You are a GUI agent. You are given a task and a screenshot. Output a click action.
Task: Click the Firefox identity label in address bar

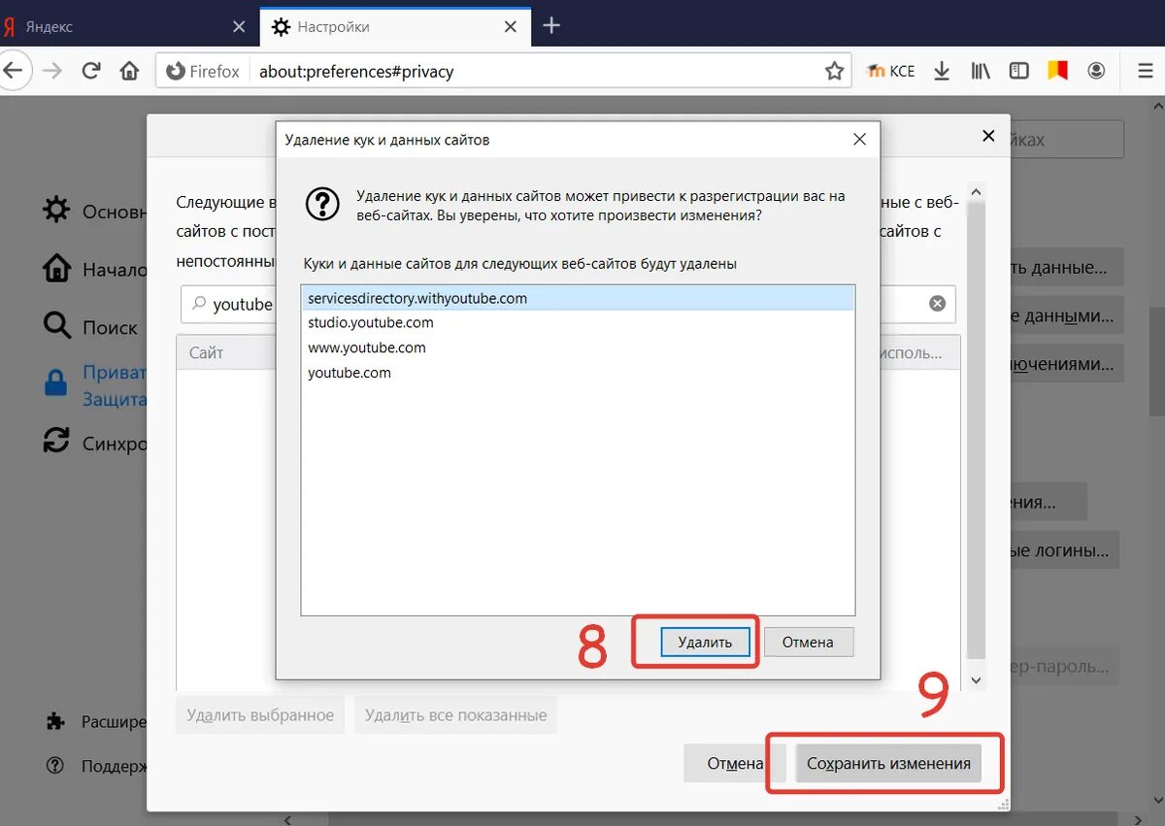(203, 71)
